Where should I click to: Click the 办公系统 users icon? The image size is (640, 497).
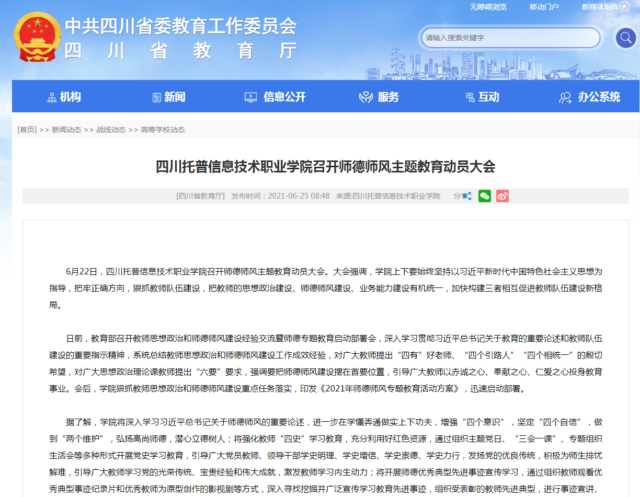[x=565, y=97]
